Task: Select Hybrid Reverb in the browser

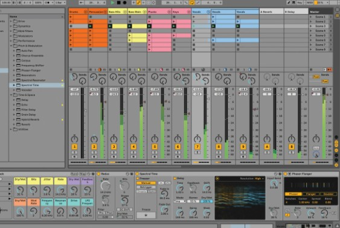Action: [30, 119]
